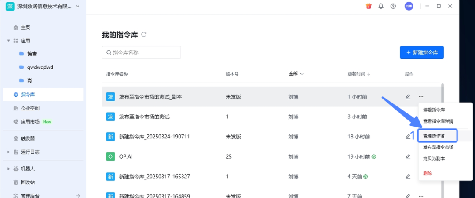The width and height of the screenshot is (475, 198).
Task: Click the row name 发布至指令市场的测试_副本
Action: (150, 97)
